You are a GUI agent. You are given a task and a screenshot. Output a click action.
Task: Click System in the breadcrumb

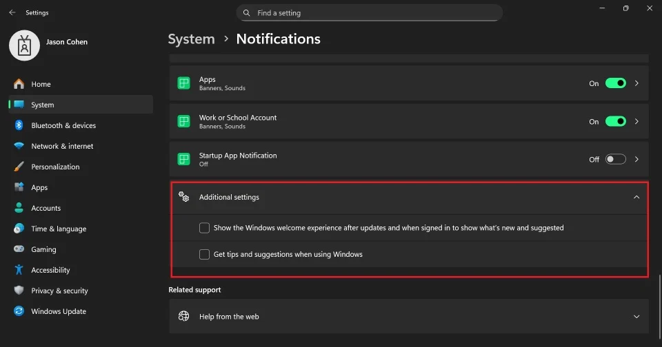pos(191,39)
